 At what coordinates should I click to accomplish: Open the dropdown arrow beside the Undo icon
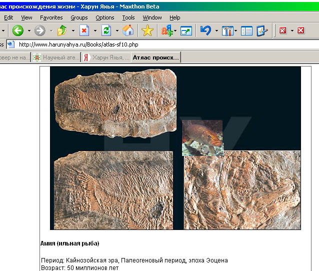tap(216, 30)
